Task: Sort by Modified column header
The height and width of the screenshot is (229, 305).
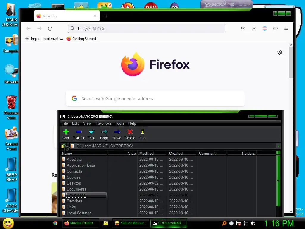Action: coord(152,154)
